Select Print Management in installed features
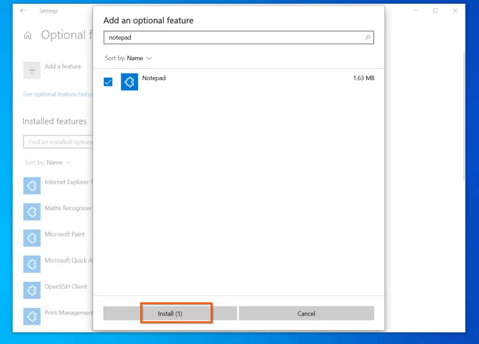Image resolution: width=479 pixels, height=344 pixels. click(x=69, y=313)
